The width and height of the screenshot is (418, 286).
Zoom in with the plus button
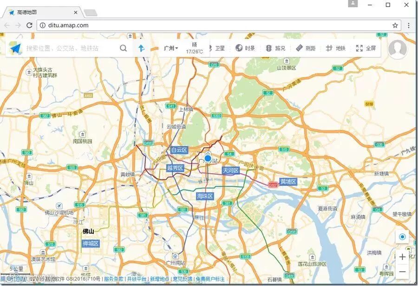[402, 257]
